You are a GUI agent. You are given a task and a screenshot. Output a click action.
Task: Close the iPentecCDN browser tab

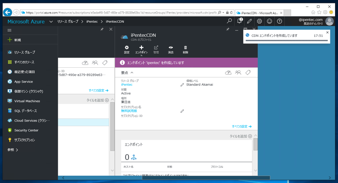click(281, 13)
